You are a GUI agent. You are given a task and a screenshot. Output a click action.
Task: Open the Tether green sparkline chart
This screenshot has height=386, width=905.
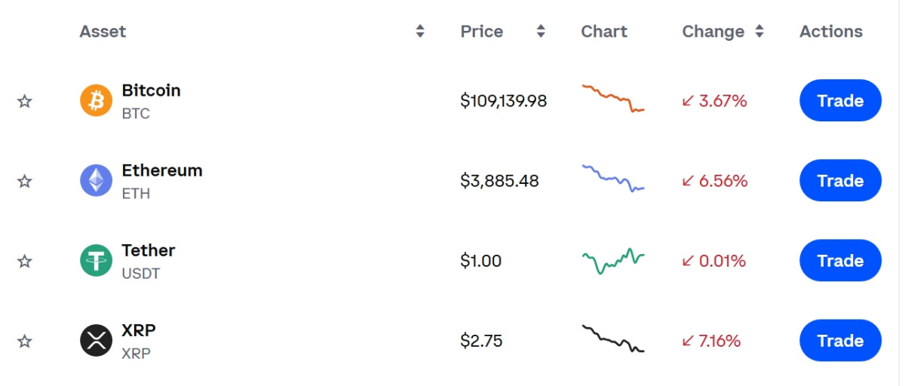pos(612,260)
